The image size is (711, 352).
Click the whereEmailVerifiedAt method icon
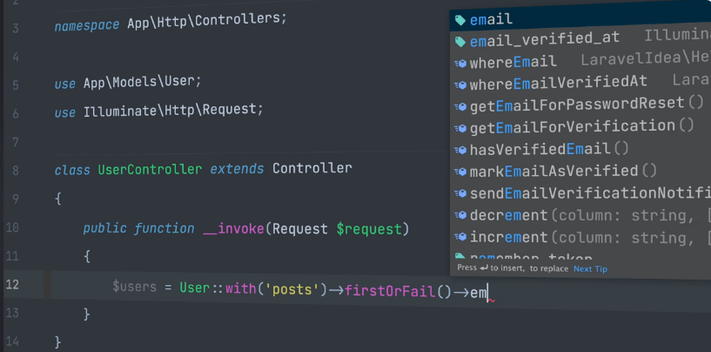coord(460,85)
